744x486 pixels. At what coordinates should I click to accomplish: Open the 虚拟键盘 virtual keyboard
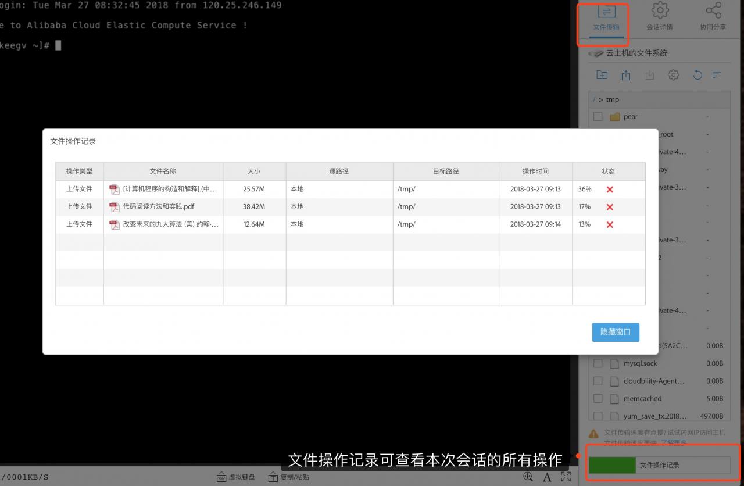point(235,477)
